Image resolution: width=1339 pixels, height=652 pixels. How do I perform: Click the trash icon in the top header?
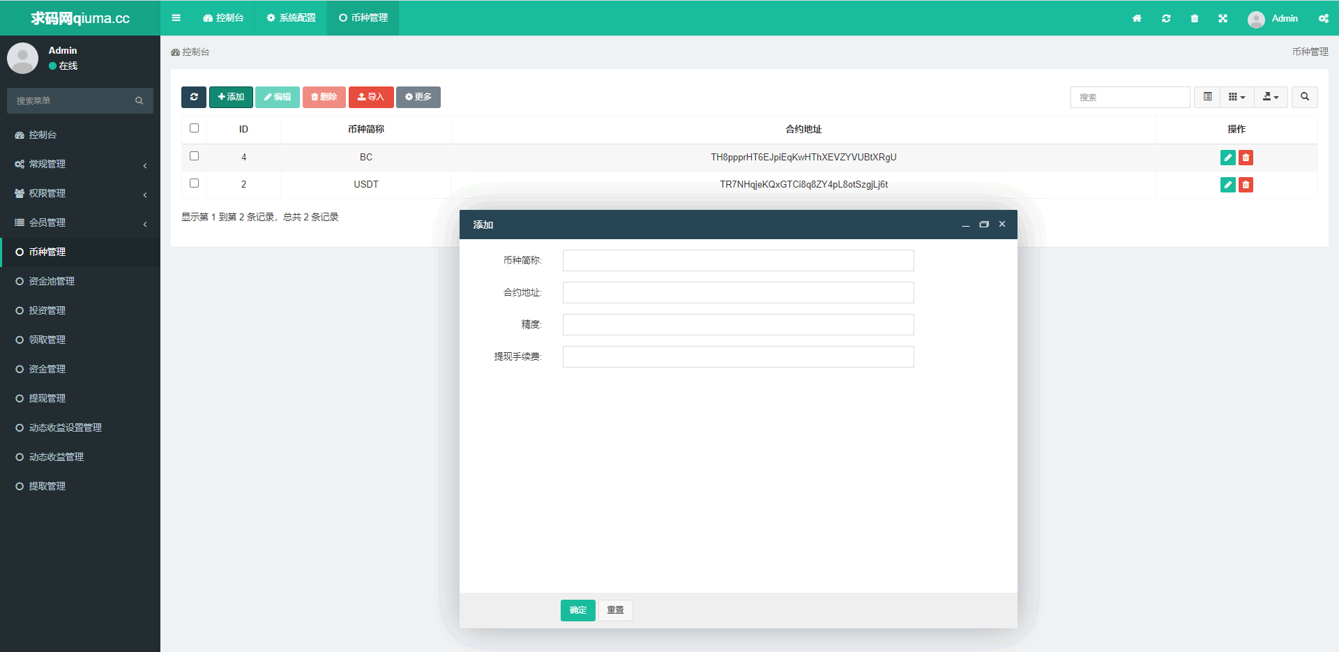click(x=1194, y=18)
